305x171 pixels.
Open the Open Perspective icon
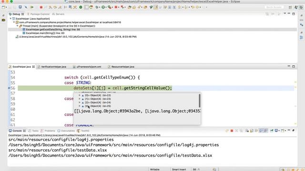coord(290,7)
